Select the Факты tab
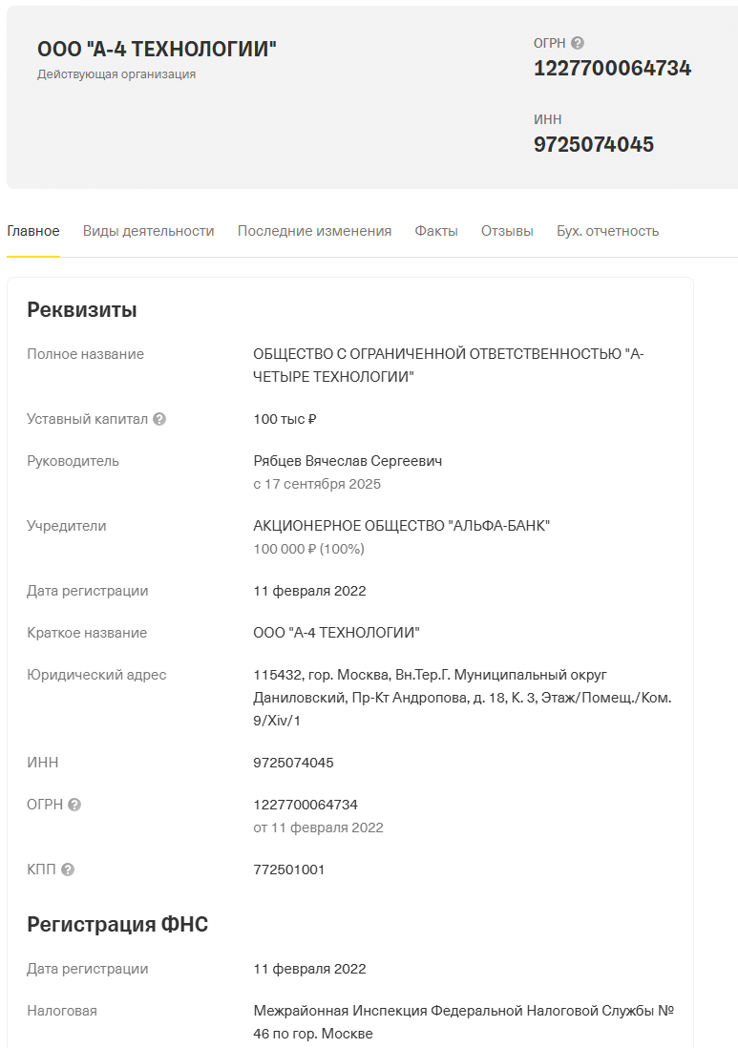738x1048 pixels. tap(436, 231)
